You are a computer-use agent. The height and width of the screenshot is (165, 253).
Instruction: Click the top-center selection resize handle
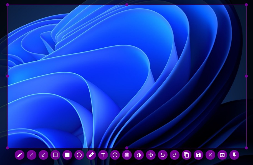tap(127, 5)
